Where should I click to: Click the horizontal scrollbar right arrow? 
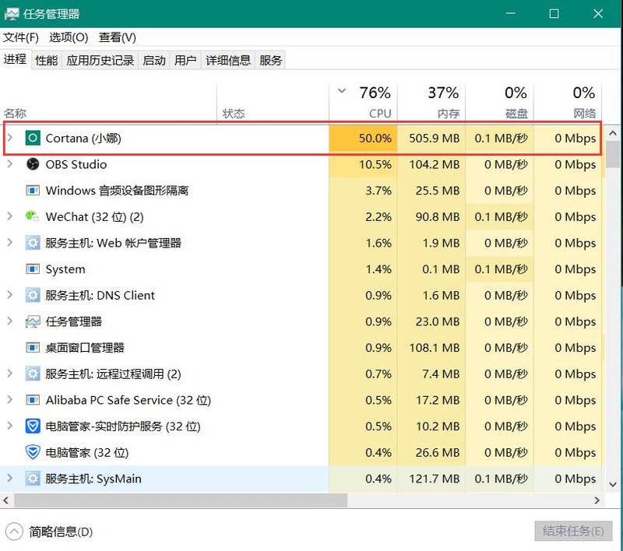pyautogui.click(x=597, y=501)
